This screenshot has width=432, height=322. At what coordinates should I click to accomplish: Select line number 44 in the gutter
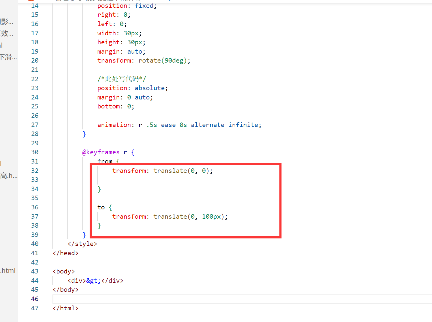click(35, 281)
